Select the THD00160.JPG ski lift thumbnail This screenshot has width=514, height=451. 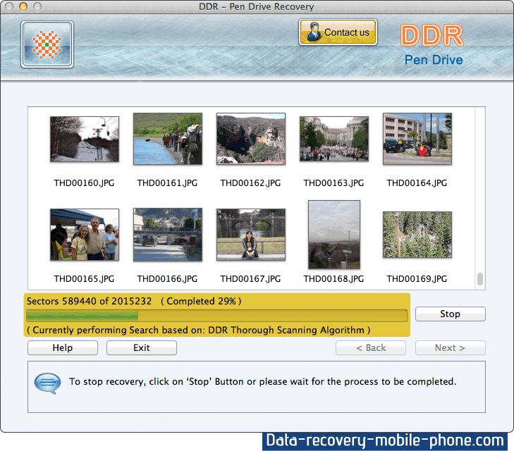click(85, 139)
